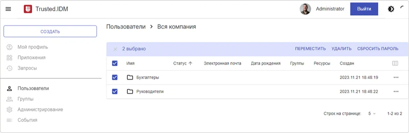Open Запросы in sidebar

click(x=27, y=68)
